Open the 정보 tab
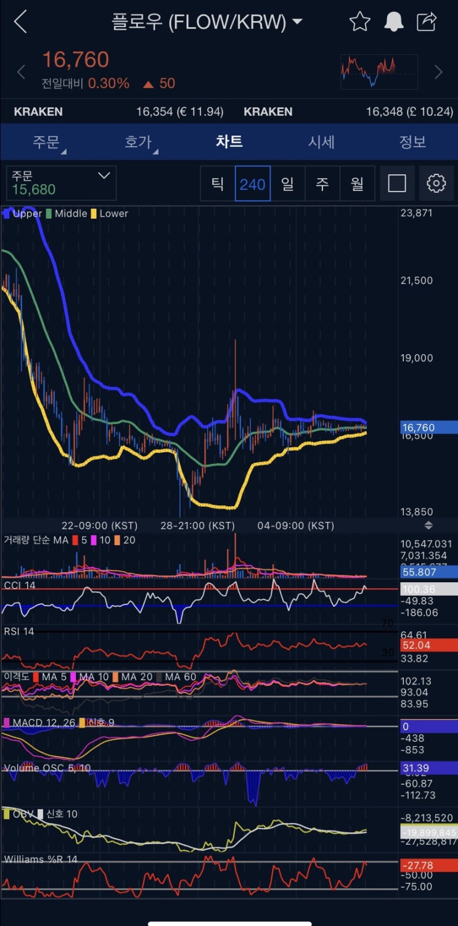The image size is (458, 926). pyautogui.click(x=412, y=142)
